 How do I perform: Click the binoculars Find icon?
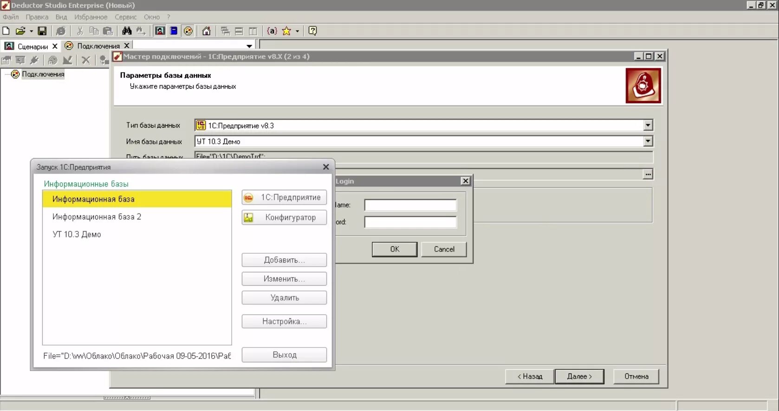(127, 31)
